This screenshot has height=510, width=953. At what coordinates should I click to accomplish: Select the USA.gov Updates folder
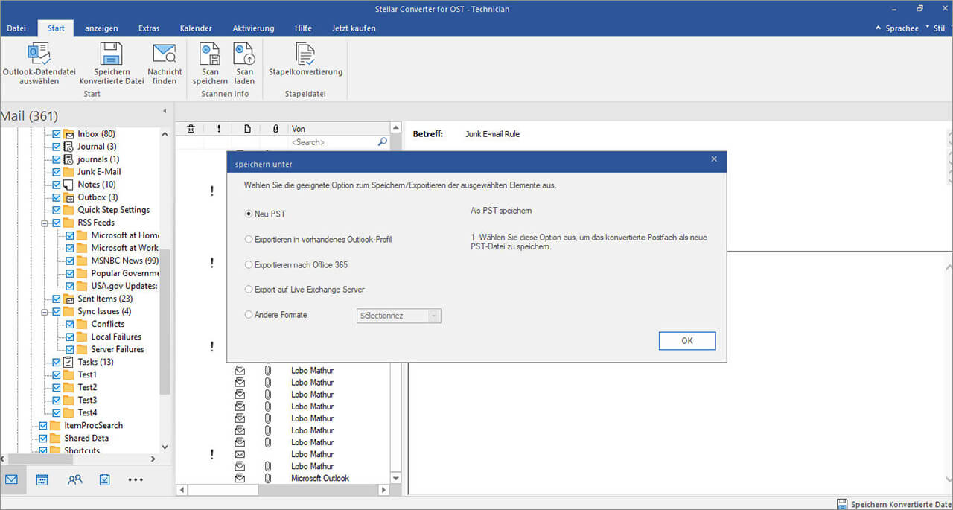click(x=124, y=286)
